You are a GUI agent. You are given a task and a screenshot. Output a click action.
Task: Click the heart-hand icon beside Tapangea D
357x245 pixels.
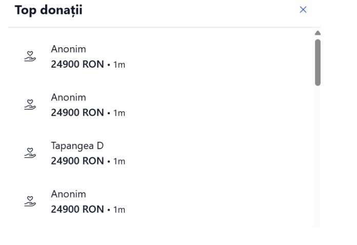[31, 153]
